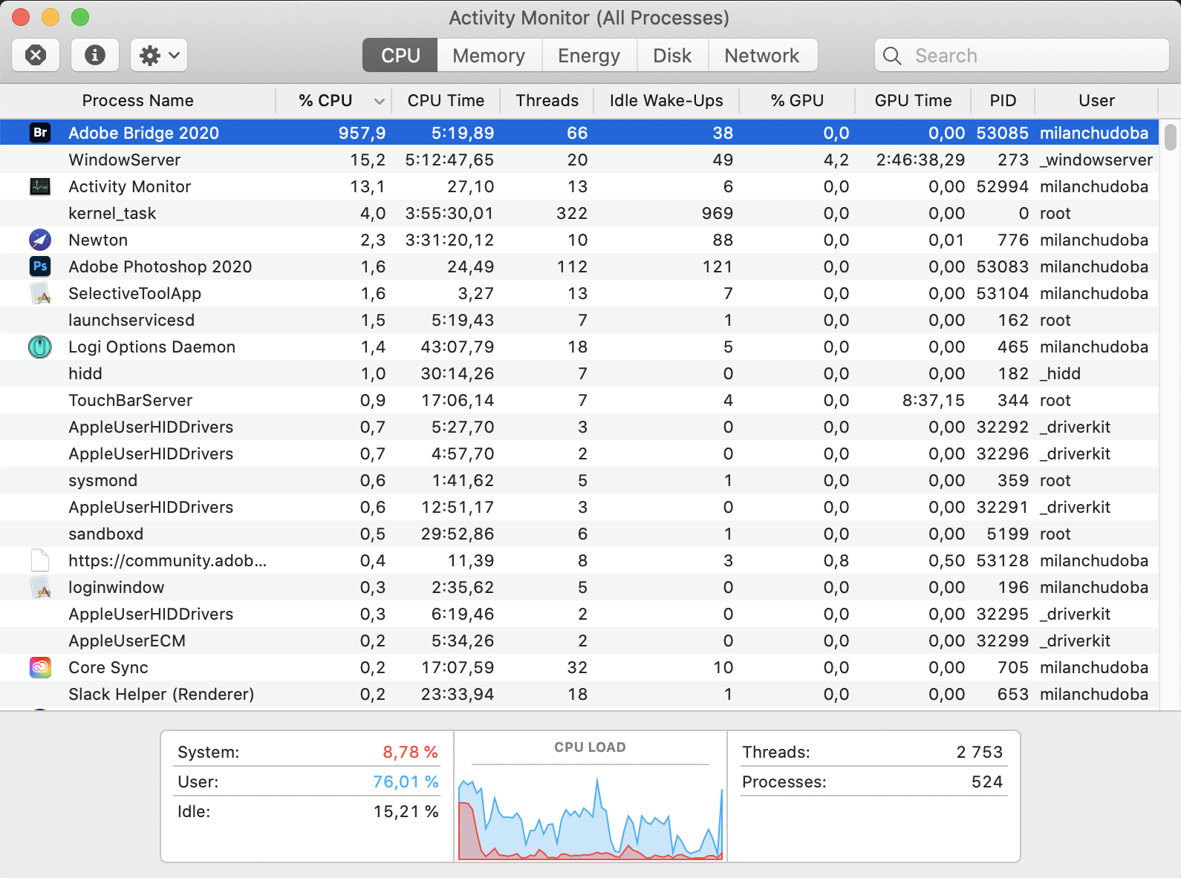Image resolution: width=1181 pixels, height=878 pixels.
Task: Select the Adobe Bridge 2020 process
Action: 579,133
